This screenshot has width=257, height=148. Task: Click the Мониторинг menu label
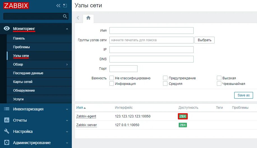(x=24, y=29)
